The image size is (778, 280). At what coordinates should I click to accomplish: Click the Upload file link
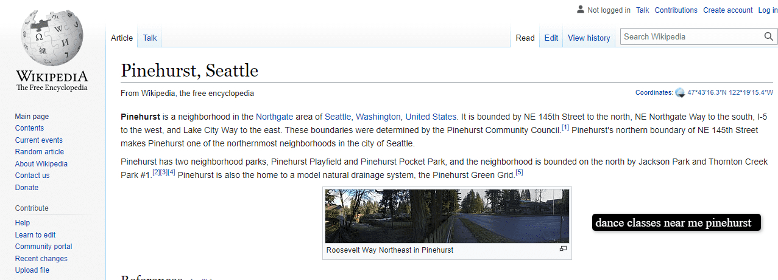[x=32, y=270]
